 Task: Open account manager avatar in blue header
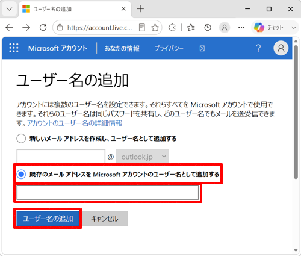[281, 48]
